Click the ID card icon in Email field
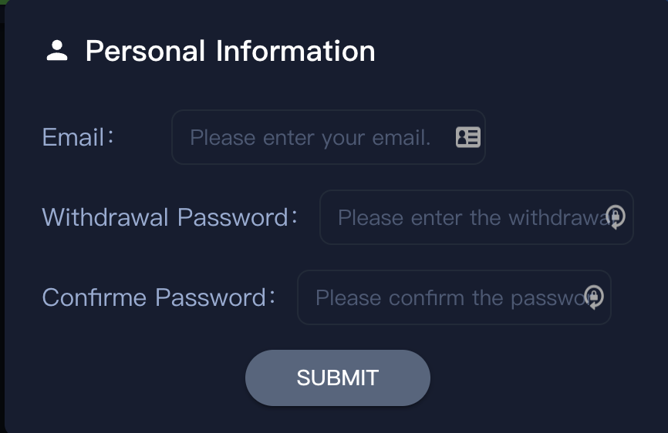 click(468, 137)
